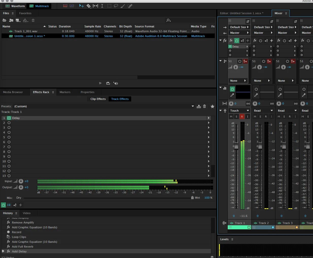This screenshot has height=258, width=313.
Task: Select Remove Amplify history entry
Action: coord(23,222)
